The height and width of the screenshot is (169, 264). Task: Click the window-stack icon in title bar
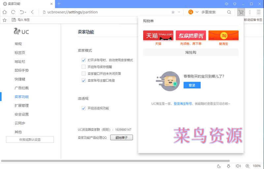point(227,4)
